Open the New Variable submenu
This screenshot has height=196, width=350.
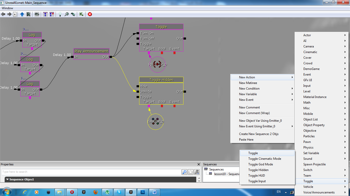click(263, 94)
